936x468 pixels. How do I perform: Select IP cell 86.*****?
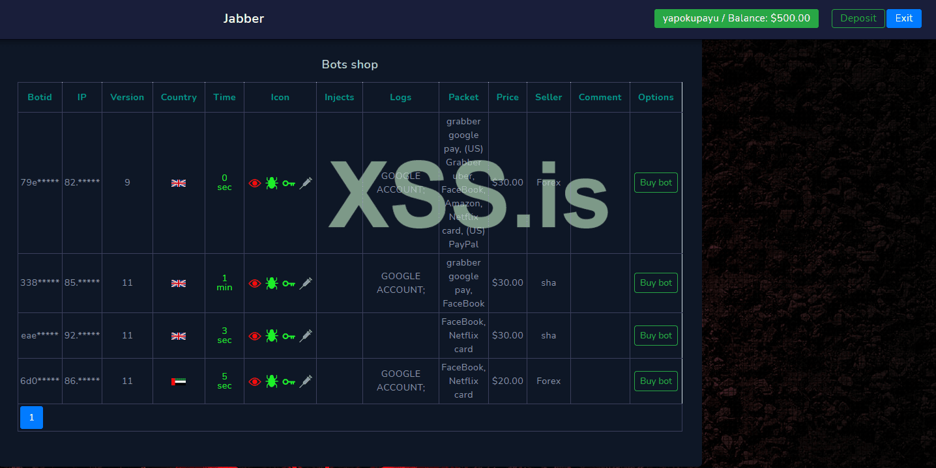82,381
